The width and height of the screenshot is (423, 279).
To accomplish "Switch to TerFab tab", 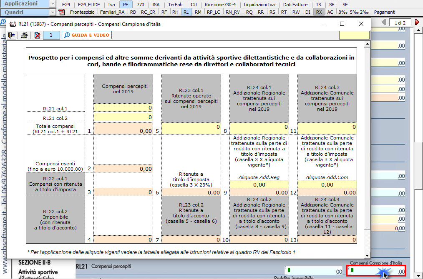I will point(175,5).
